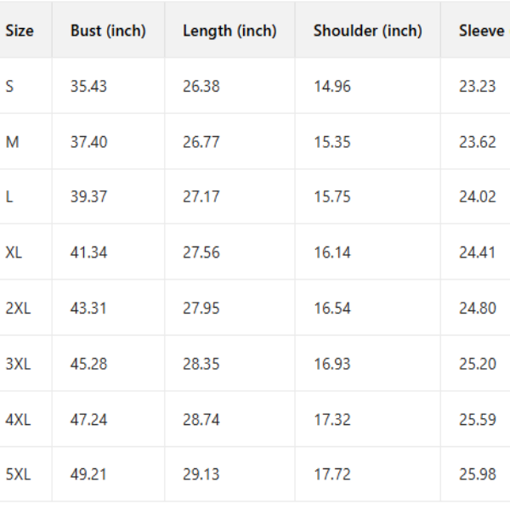The height and width of the screenshot is (510, 510).
Task: Select the S size cell
Action: (10, 86)
